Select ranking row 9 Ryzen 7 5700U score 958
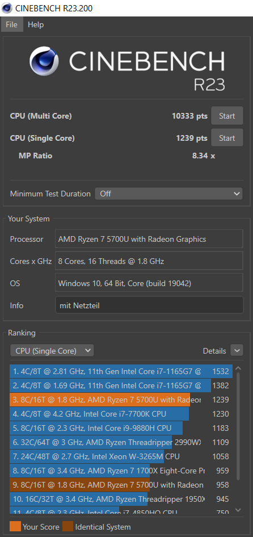The image size is (253, 537). pyautogui.click(x=121, y=485)
